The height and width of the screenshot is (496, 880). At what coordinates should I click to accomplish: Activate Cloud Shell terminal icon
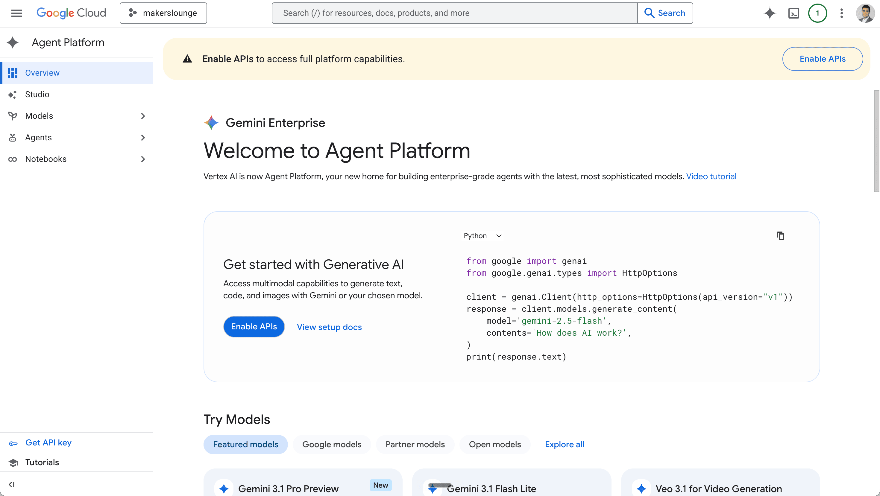(793, 13)
